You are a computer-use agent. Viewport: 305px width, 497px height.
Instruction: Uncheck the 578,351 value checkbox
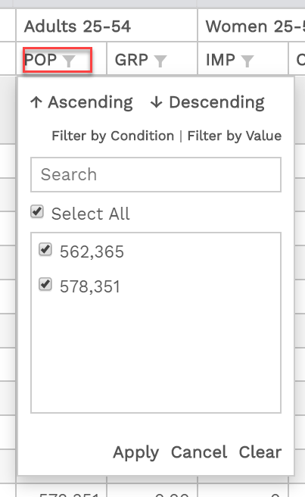tap(45, 284)
